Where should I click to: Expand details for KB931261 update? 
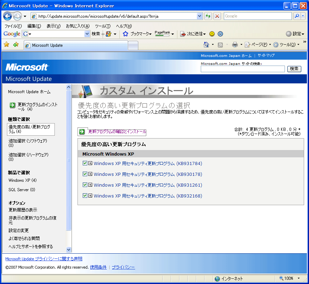90,185
